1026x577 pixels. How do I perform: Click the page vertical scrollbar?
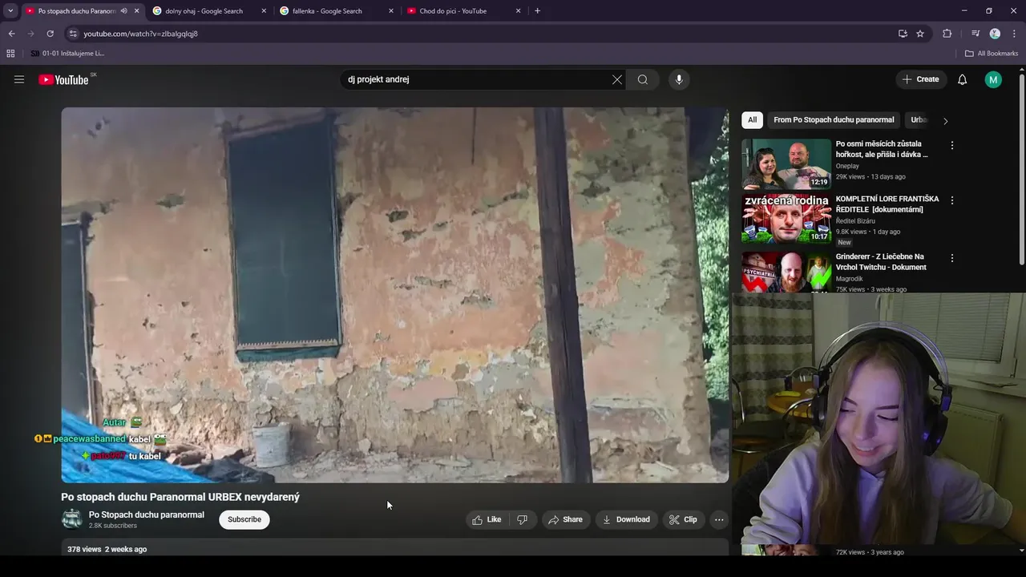pos(1021,168)
